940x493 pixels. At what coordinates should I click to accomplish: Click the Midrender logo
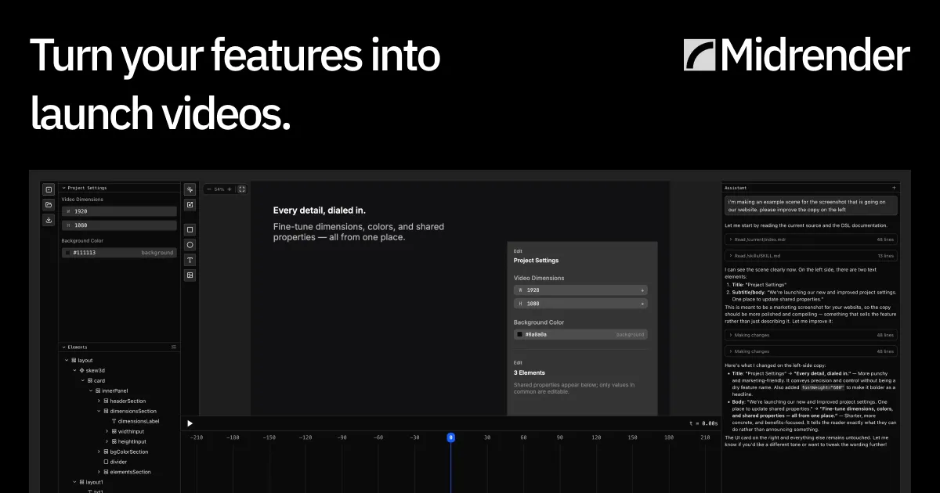(x=797, y=56)
